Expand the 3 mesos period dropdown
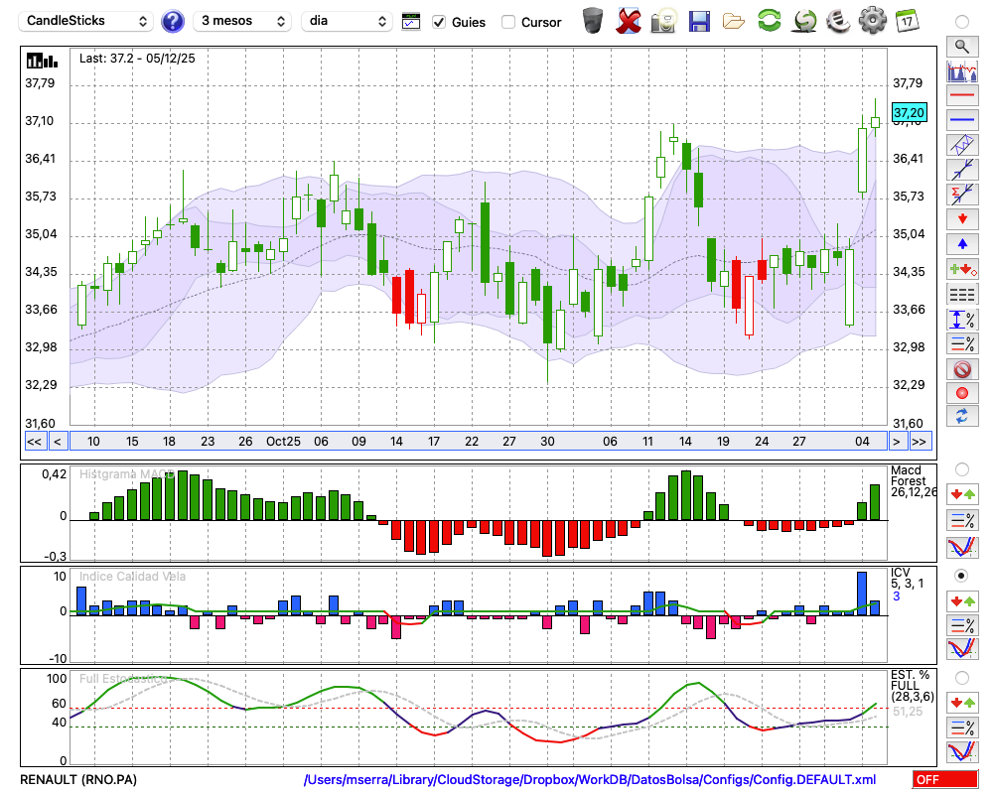 243,21
